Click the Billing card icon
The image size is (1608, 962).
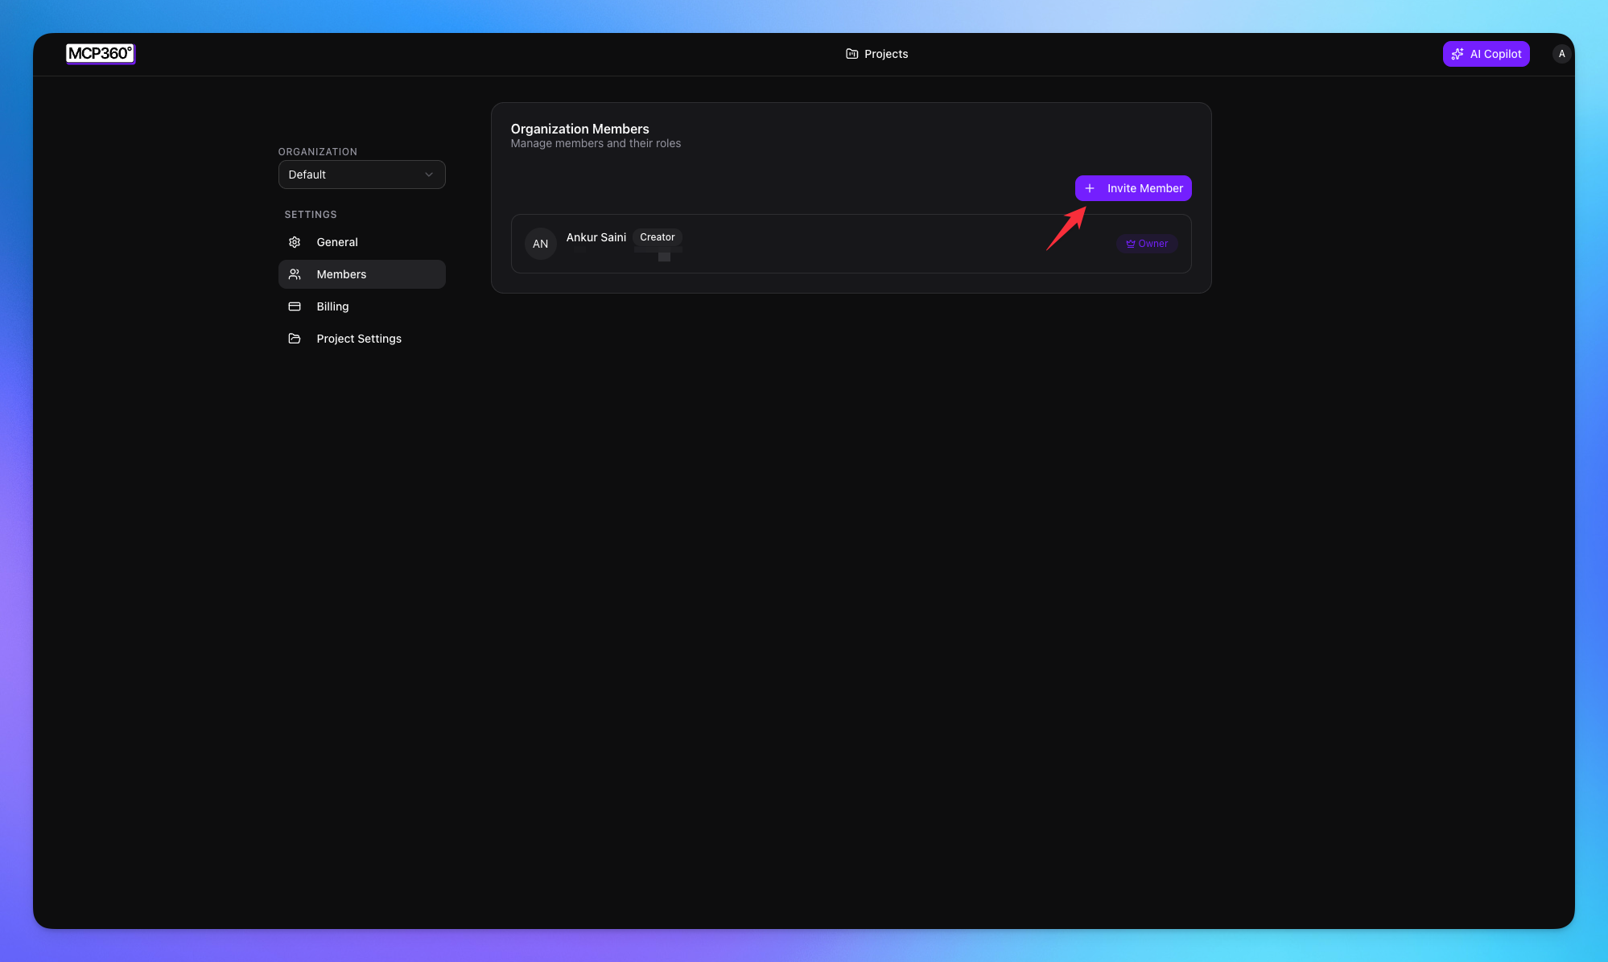[295, 306]
